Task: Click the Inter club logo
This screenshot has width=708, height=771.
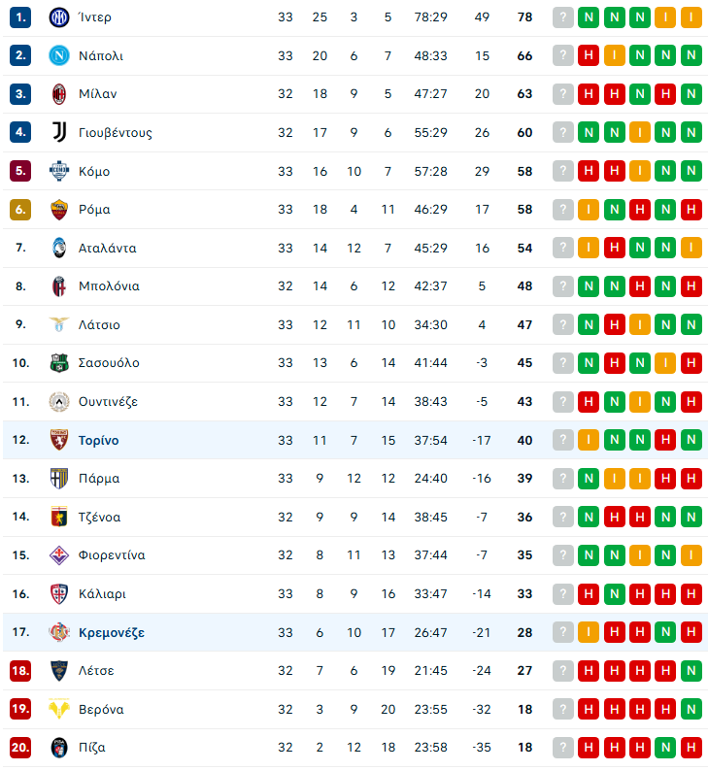Action: [60, 17]
